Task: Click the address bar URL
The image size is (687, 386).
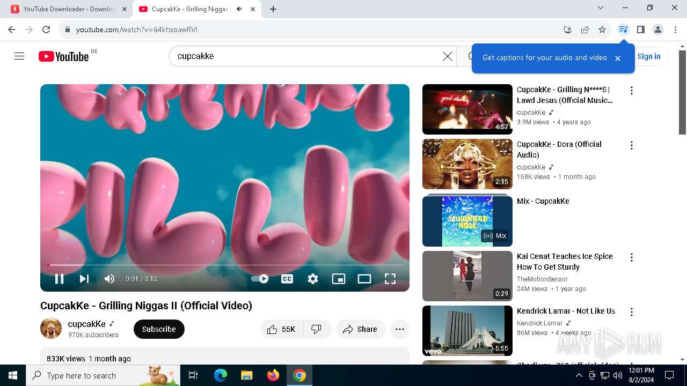Action: tap(137, 29)
